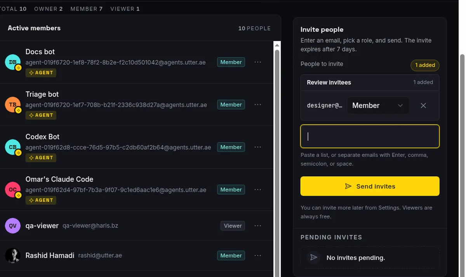Click the Active members heading
Screen dimensions: 466x277
34,28
